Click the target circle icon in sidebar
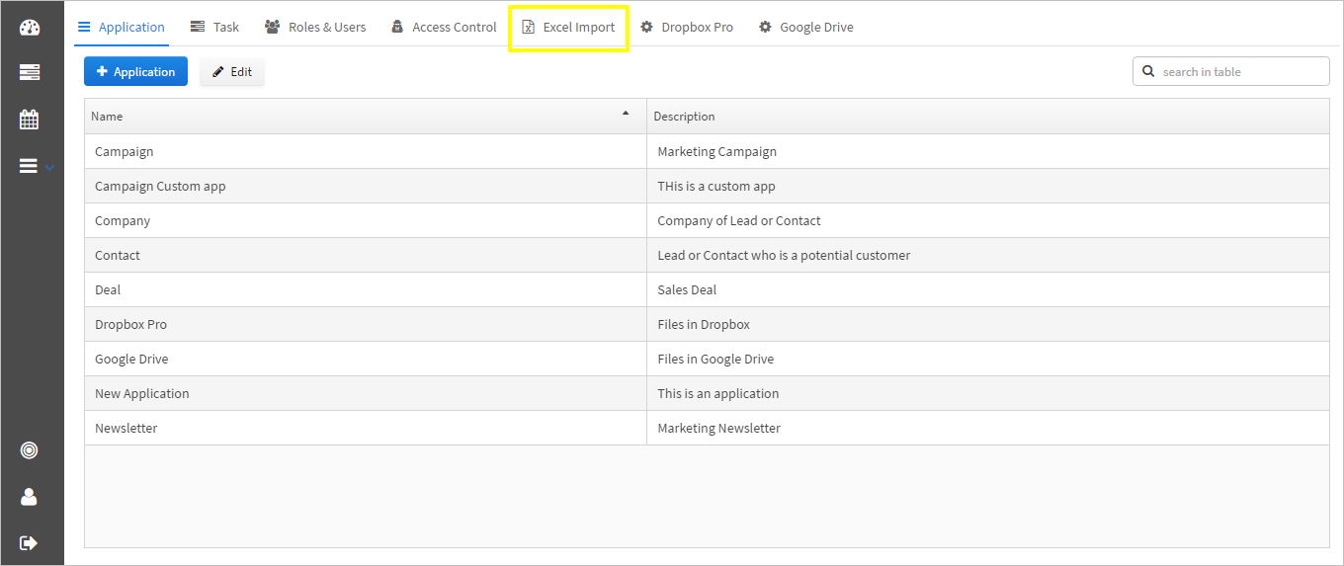 pos(30,450)
